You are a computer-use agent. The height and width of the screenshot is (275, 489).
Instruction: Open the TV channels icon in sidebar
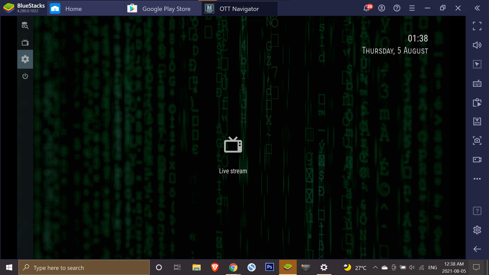25,42
